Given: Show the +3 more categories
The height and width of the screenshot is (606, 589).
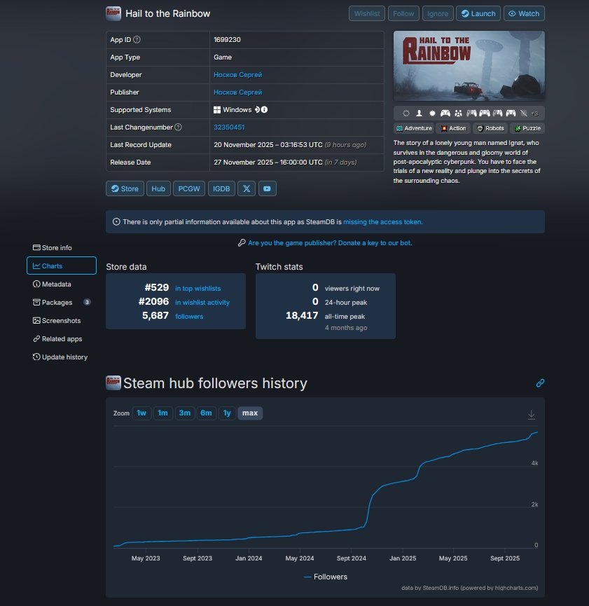Looking at the screenshot, I should pos(534,113).
